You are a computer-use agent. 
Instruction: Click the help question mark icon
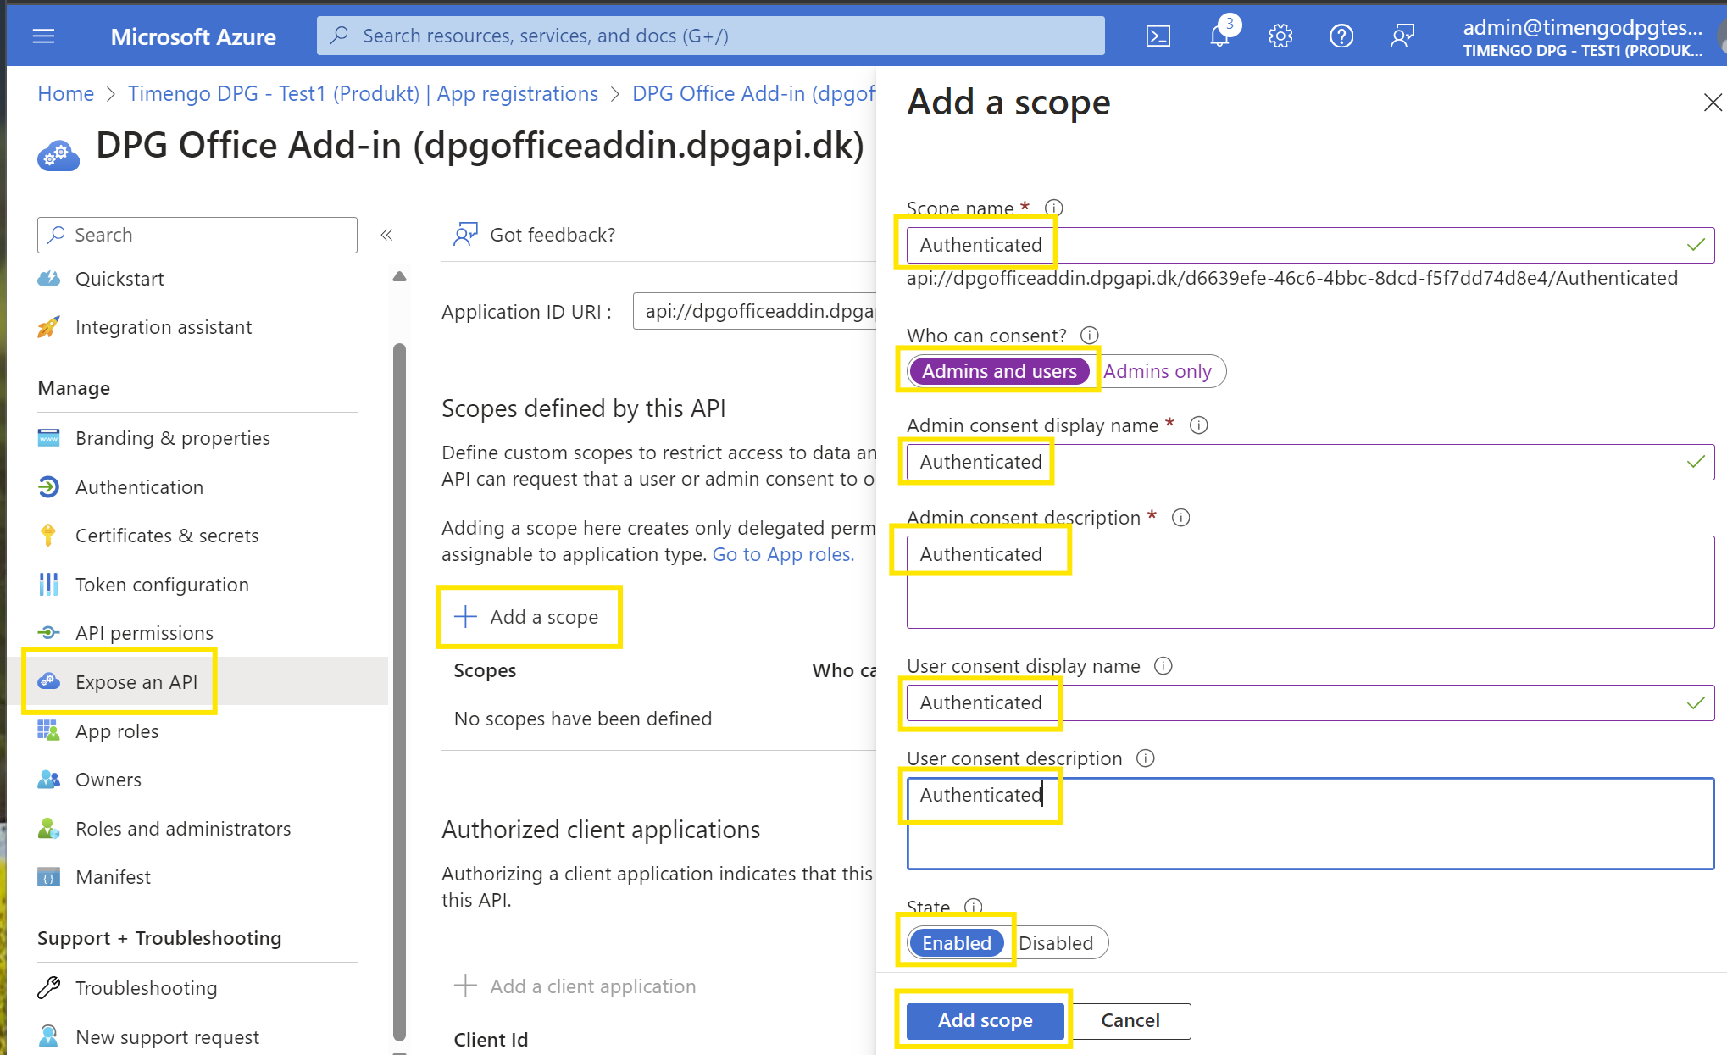point(1341,36)
